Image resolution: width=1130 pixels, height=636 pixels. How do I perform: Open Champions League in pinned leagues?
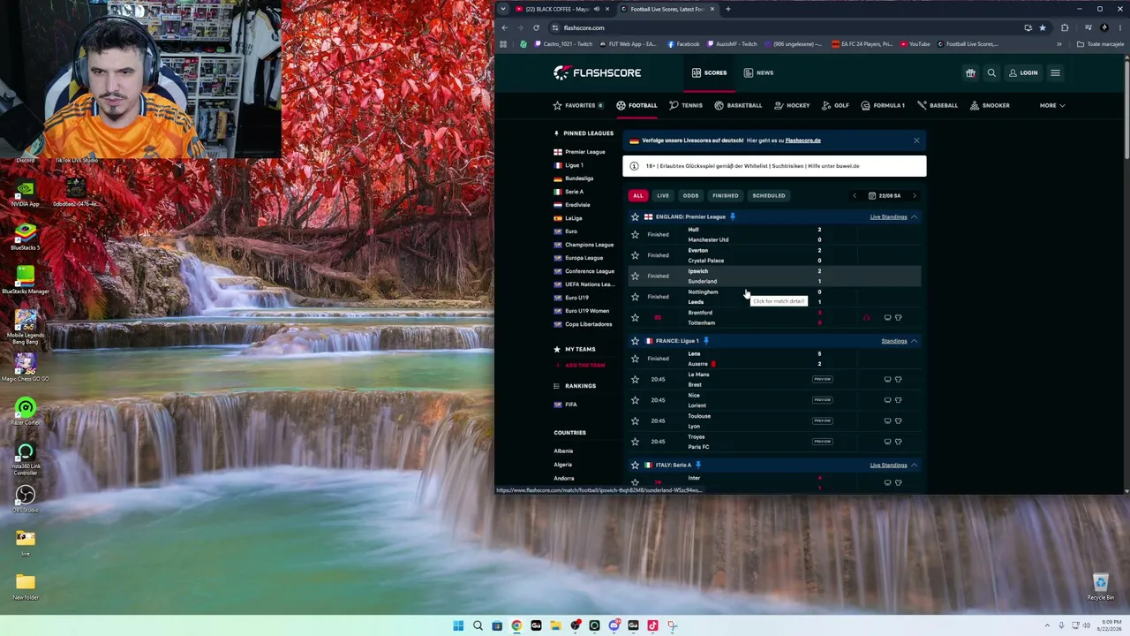point(589,245)
